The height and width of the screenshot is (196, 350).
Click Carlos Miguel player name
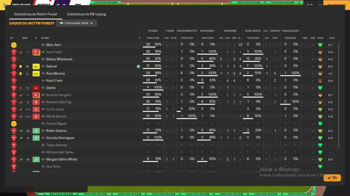[56, 124]
